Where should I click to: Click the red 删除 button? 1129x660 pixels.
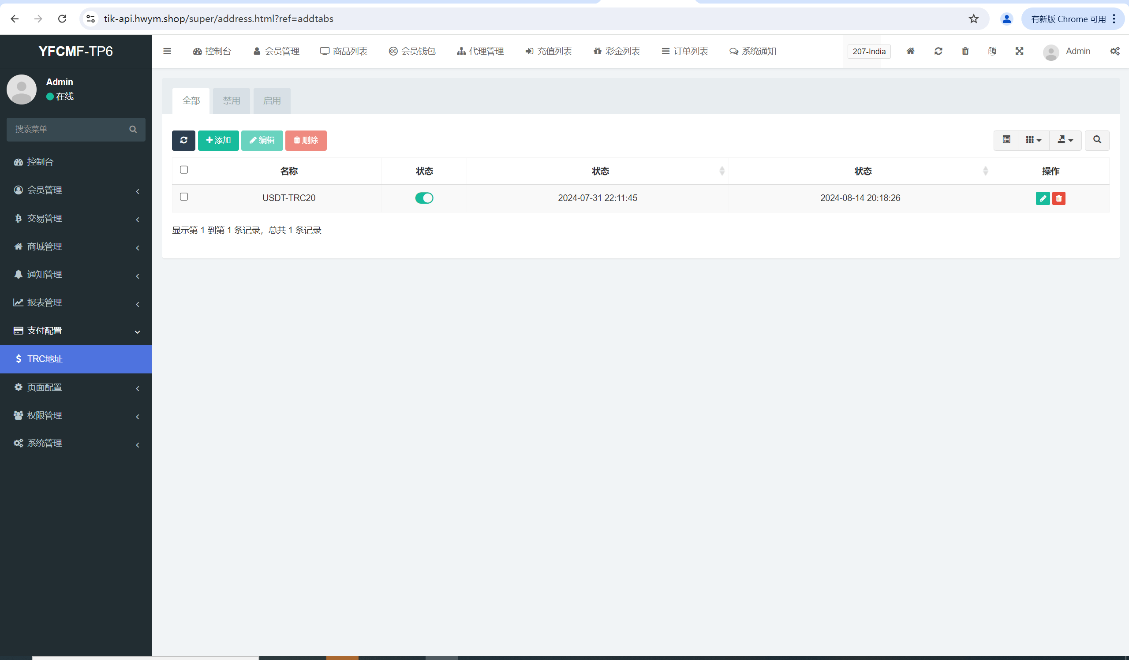306,140
